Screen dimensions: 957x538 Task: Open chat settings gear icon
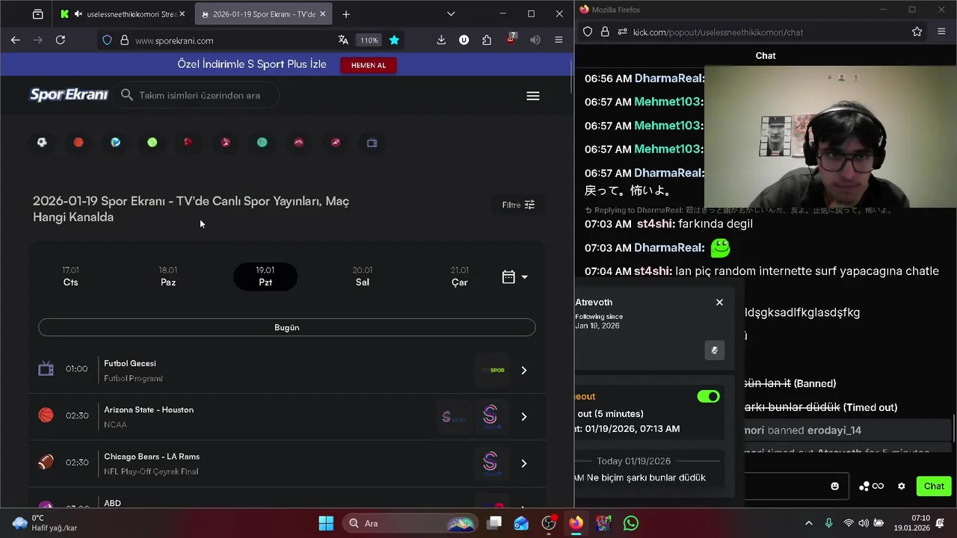point(902,486)
